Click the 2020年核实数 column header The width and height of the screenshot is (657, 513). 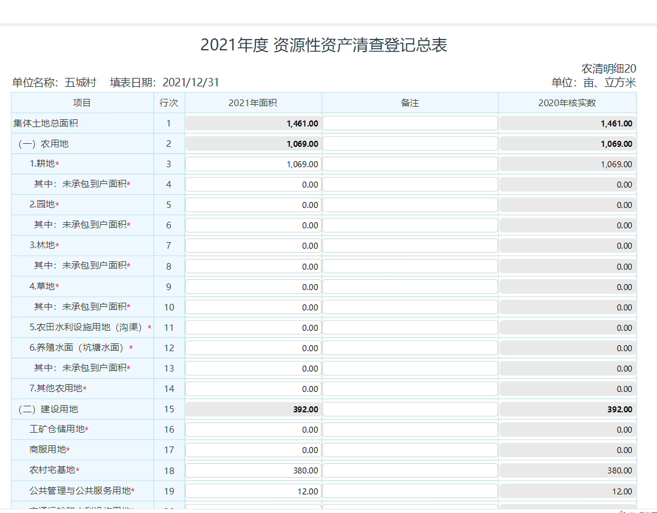(x=567, y=103)
